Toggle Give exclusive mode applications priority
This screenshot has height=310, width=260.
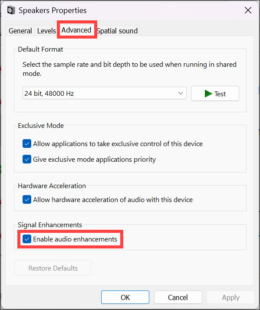tap(27, 159)
